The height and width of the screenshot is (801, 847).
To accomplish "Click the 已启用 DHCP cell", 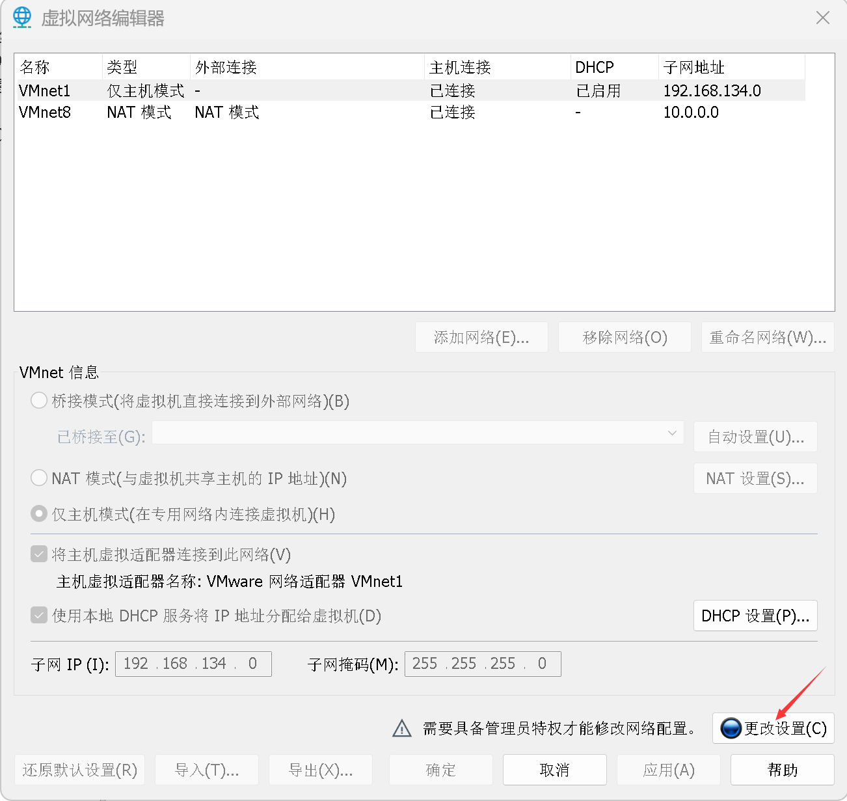I will pyautogui.click(x=598, y=90).
